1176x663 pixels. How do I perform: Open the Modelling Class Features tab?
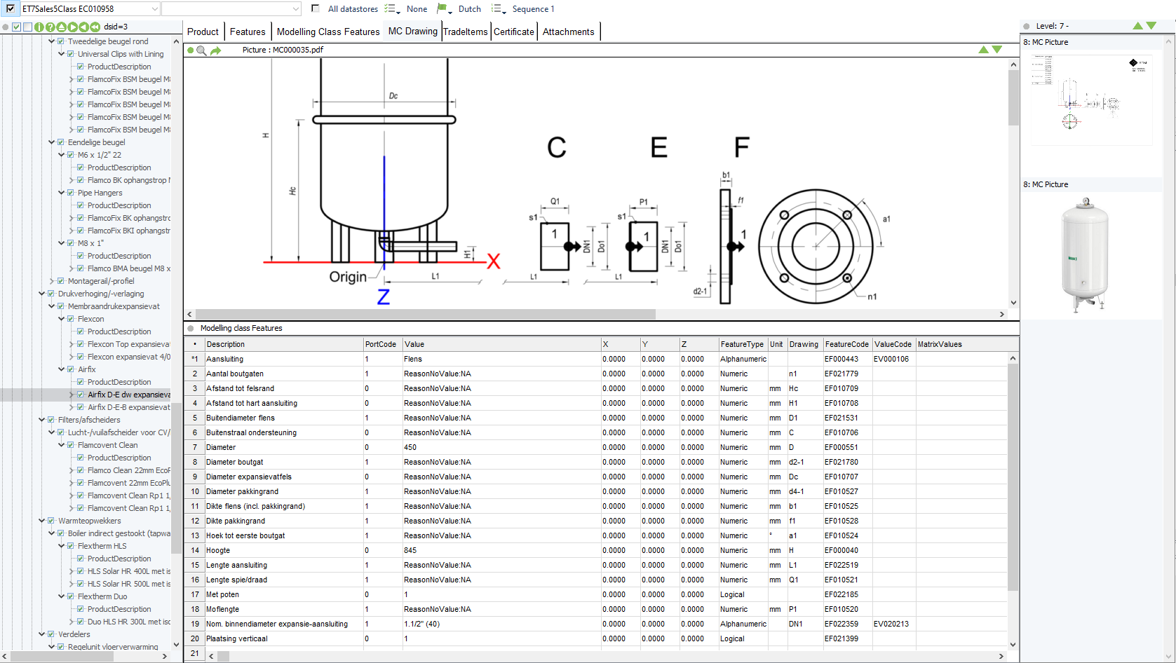coord(327,32)
